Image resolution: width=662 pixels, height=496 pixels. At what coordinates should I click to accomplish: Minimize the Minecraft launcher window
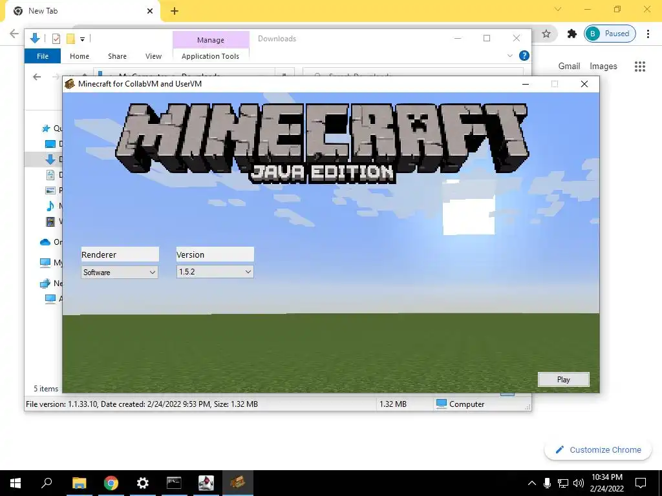coord(526,84)
